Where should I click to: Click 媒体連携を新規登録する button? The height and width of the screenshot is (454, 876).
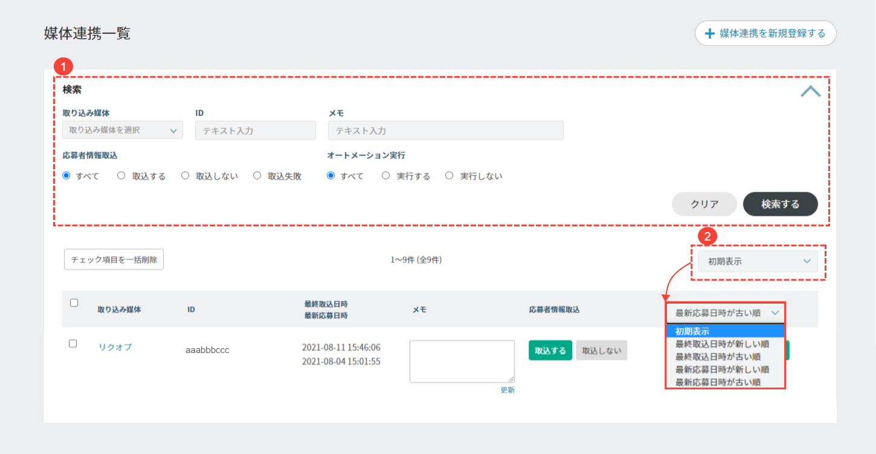click(x=765, y=33)
